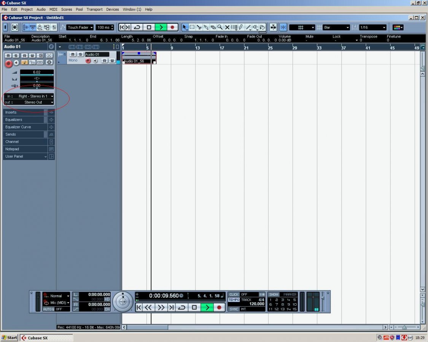Open the Bar grid type dropdown

(x=336, y=27)
